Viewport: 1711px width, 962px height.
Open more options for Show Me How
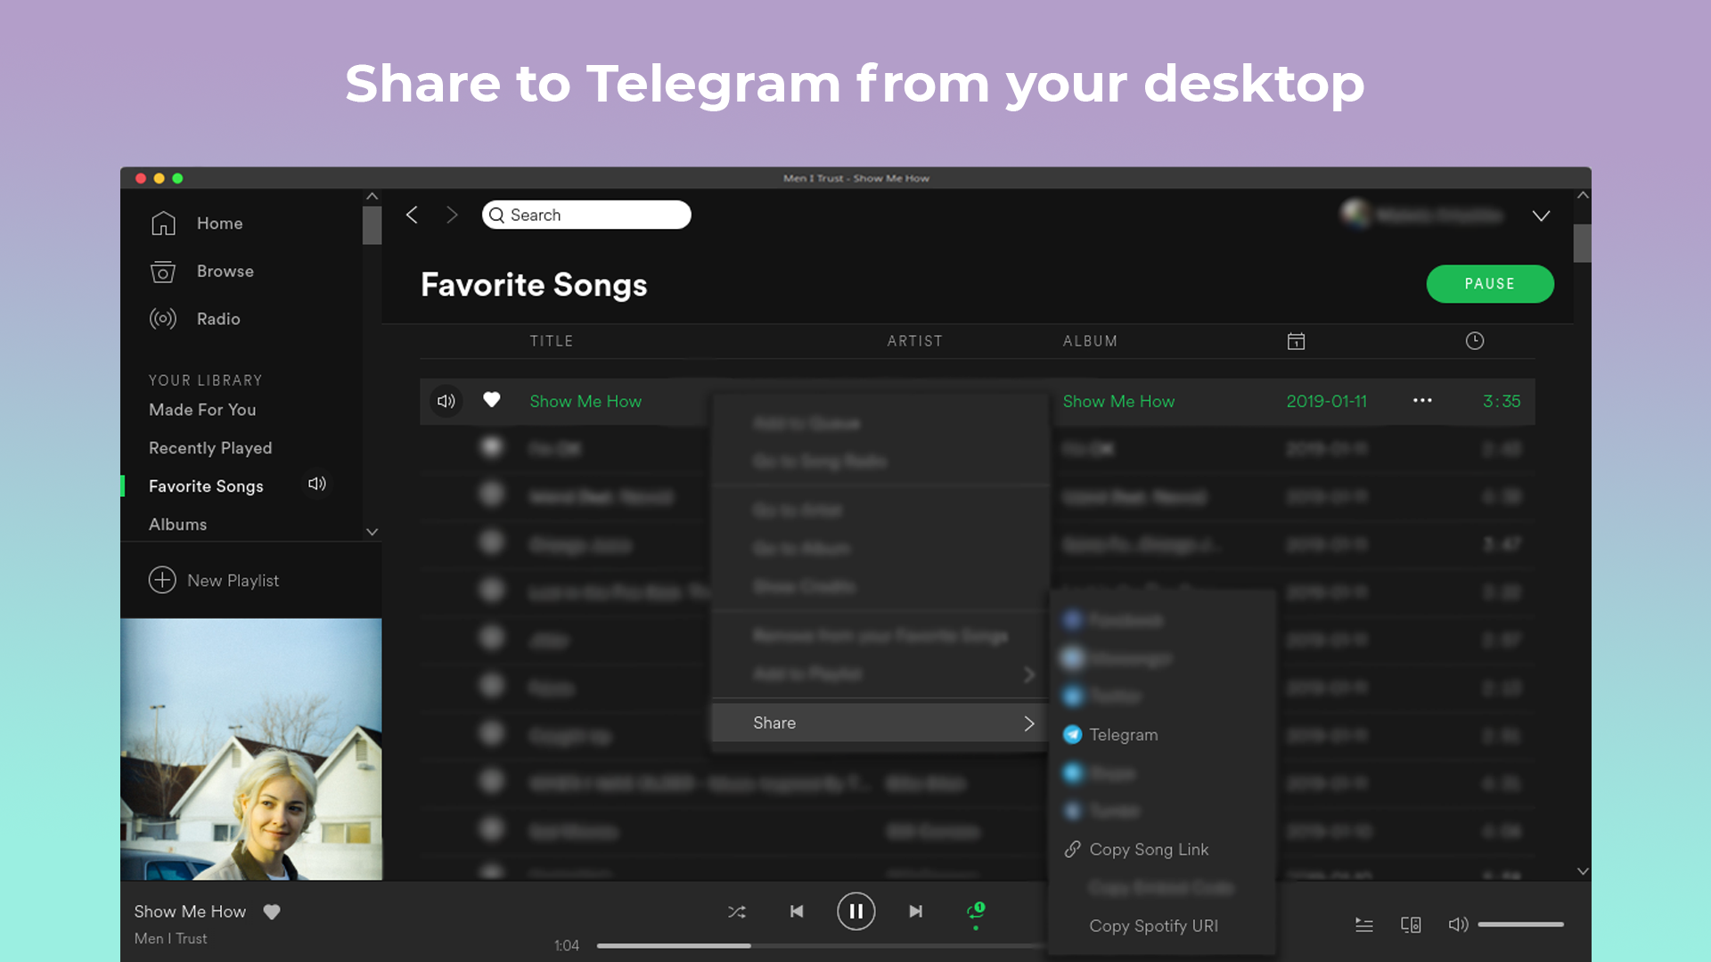[1422, 401]
